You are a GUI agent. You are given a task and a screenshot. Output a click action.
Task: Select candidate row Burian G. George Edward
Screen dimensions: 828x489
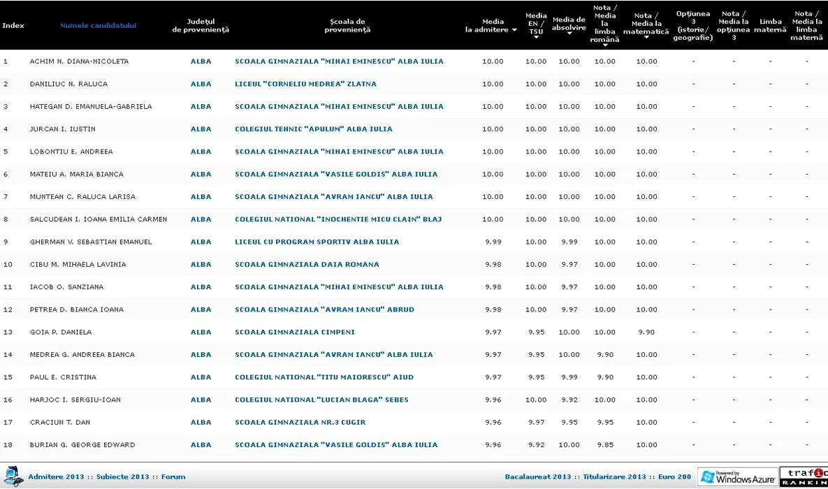point(82,445)
